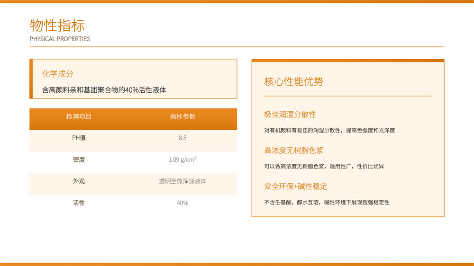
Task: Select the 活性 row label
Action: 79,203
